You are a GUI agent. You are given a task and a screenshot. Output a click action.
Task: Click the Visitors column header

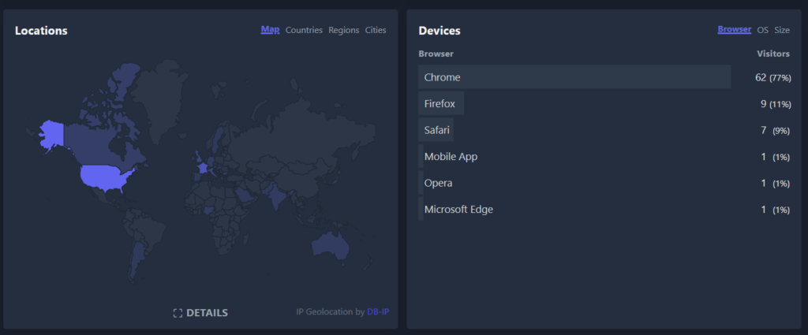point(773,54)
